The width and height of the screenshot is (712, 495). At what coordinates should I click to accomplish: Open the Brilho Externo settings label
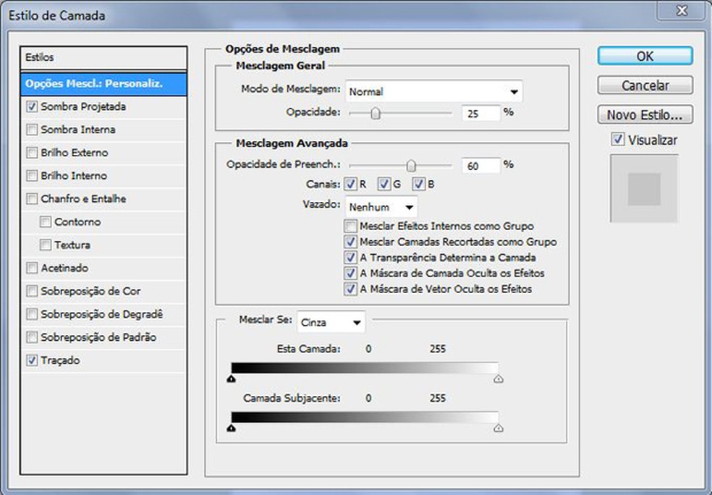tap(75, 153)
